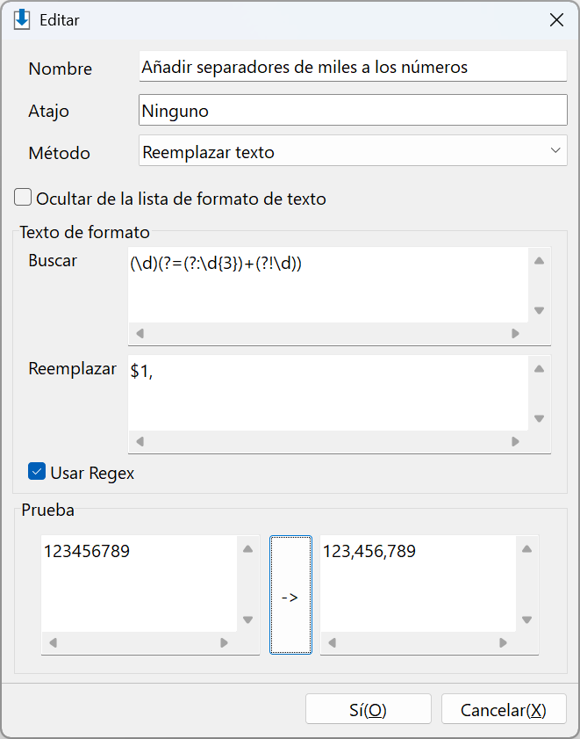Click the Cancelar(X) button
Image resolution: width=580 pixels, height=739 pixels.
(504, 709)
